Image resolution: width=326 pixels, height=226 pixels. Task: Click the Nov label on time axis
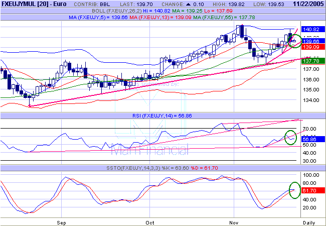(234, 223)
